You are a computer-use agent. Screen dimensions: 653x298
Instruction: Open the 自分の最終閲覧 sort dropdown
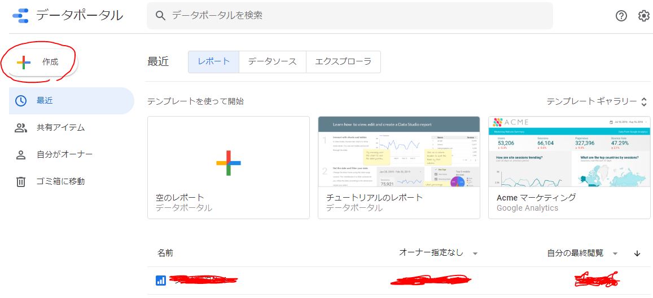582,253
